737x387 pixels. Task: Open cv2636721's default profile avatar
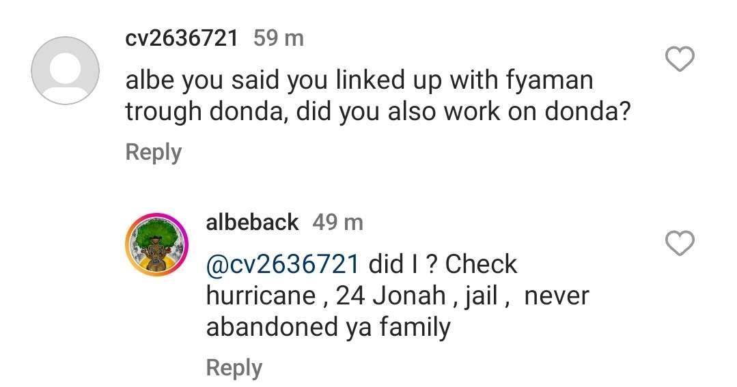[66, 70]
